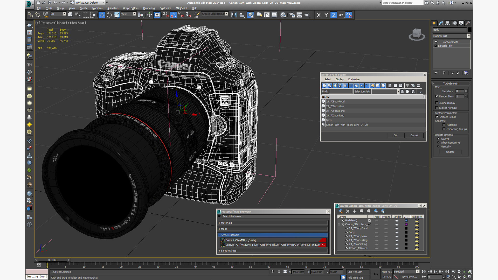The width and height of the screenshot is (498, 280).
Task: Click the Select and Link tool
Action: point(30,15)
